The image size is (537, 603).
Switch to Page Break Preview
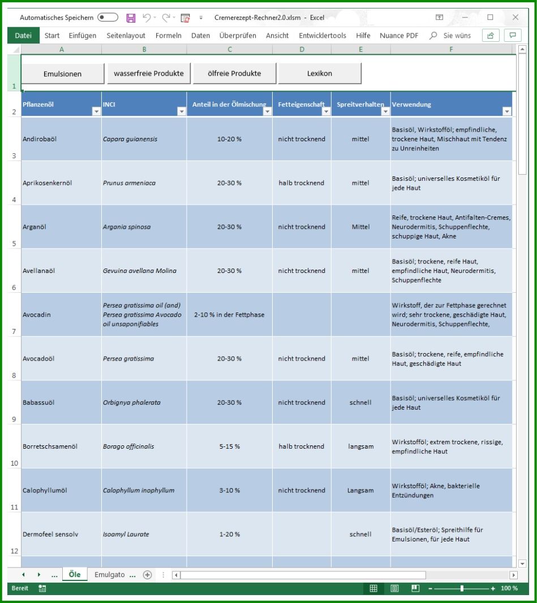[x=415, y=588]
